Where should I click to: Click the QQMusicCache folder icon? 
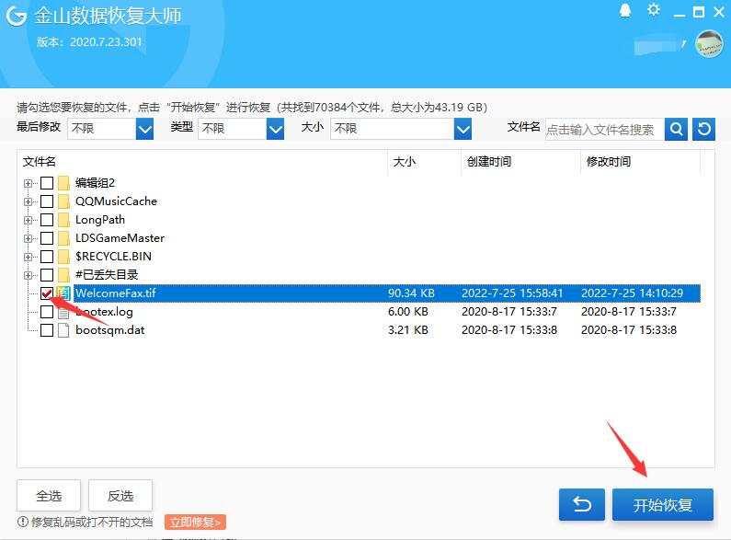coord(63,201)
